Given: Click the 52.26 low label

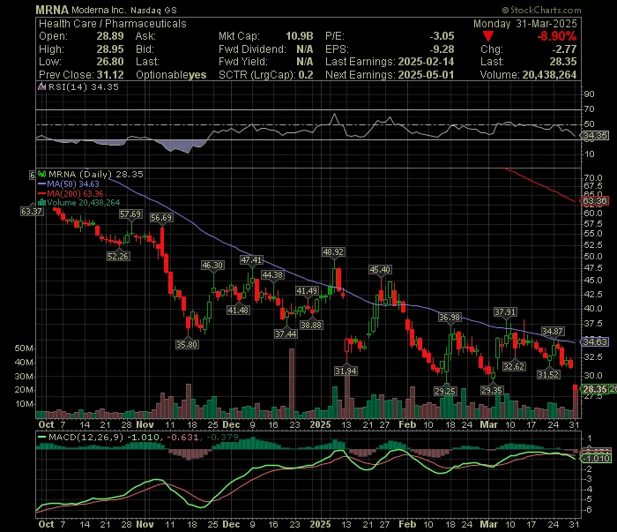Looking at the screenshot, I should [118, 257].
